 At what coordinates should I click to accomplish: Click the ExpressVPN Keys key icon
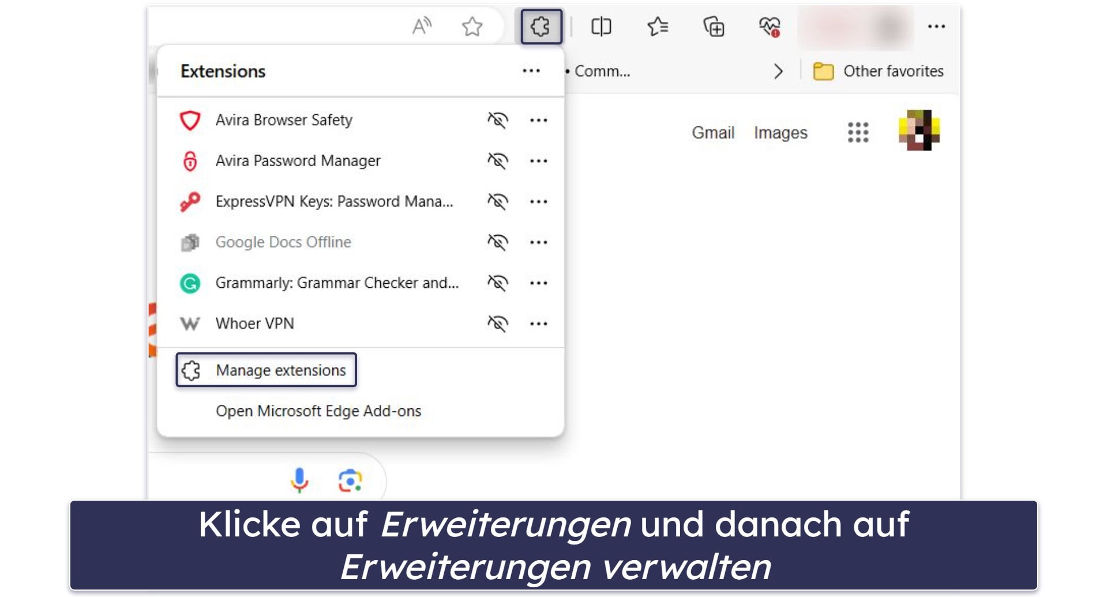pyautogui.click(x=190, y=202)
